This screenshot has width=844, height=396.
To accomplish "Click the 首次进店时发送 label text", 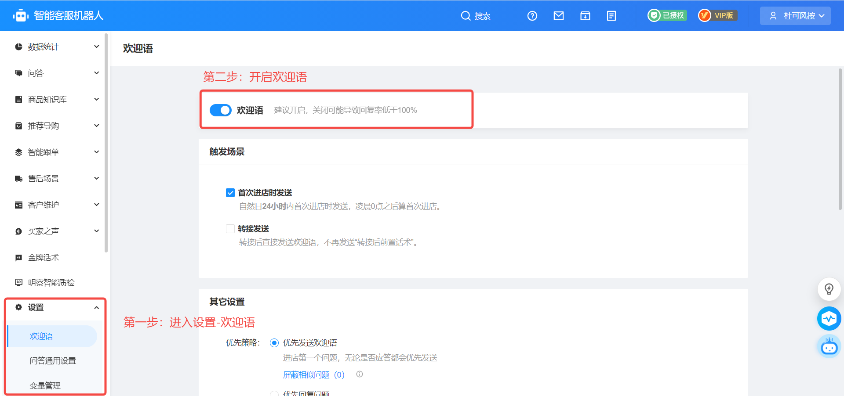I will 265,193.
